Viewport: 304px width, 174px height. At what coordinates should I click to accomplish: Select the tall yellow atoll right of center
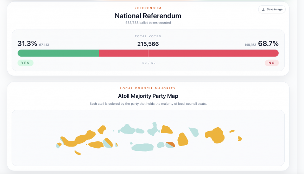183,140
